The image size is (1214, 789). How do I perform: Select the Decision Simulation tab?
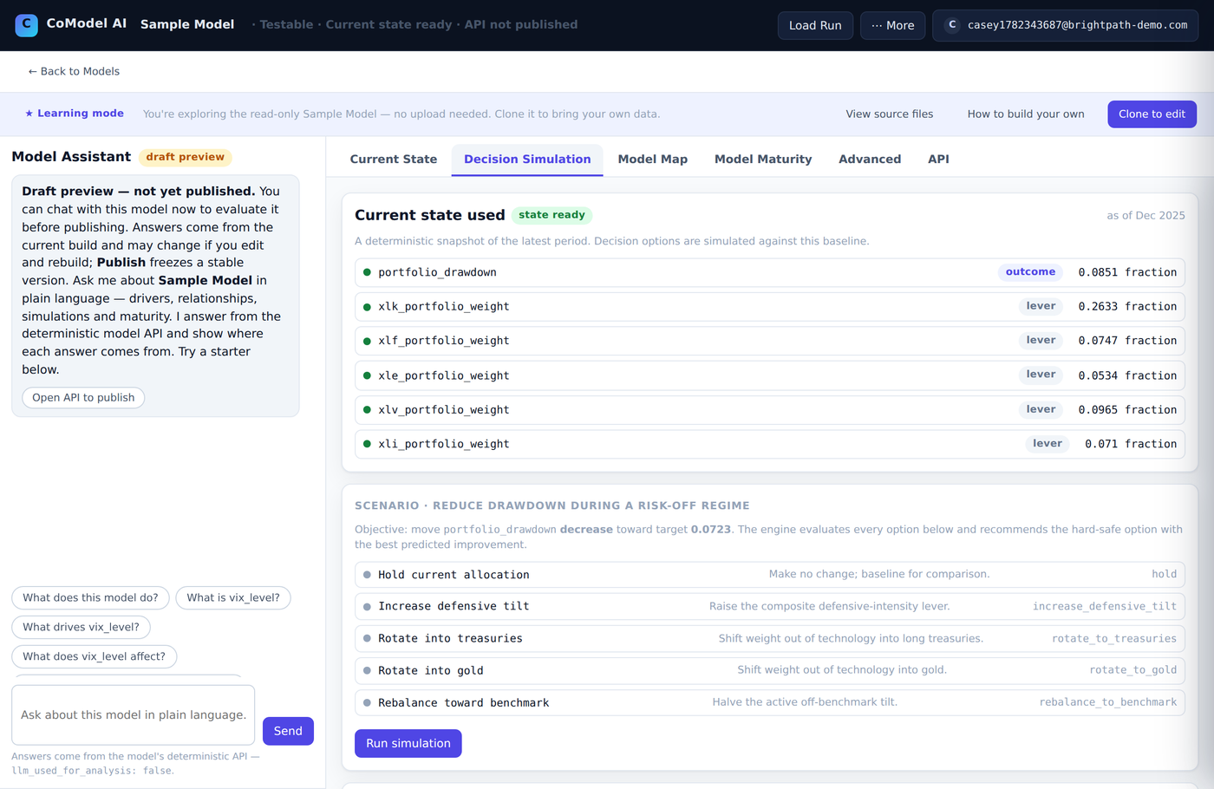pyautogui.click(x=527, y=160)
